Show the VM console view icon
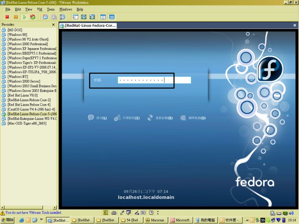299x224 pixels. click(x=112, y=17)
